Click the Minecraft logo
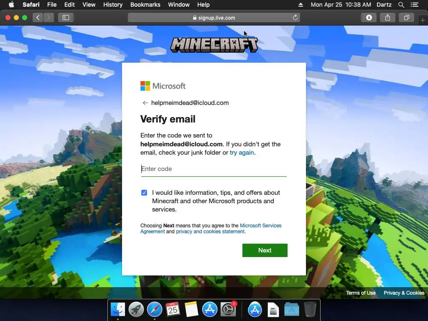The width and height of the screenshot is (428, 321). [x=214, y=45]
